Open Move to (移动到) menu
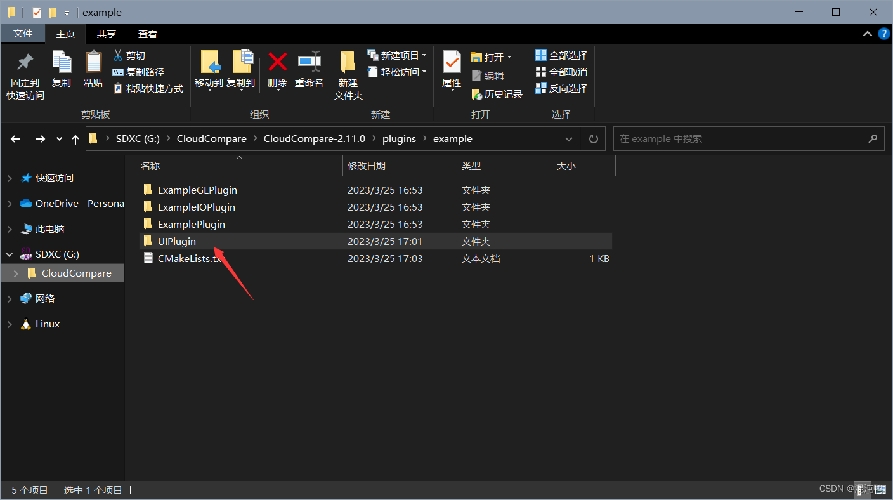 pyautogui.click(x=209, y=70)
